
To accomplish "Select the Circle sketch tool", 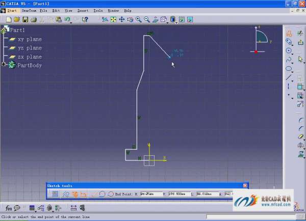I will tap(289, 50).
